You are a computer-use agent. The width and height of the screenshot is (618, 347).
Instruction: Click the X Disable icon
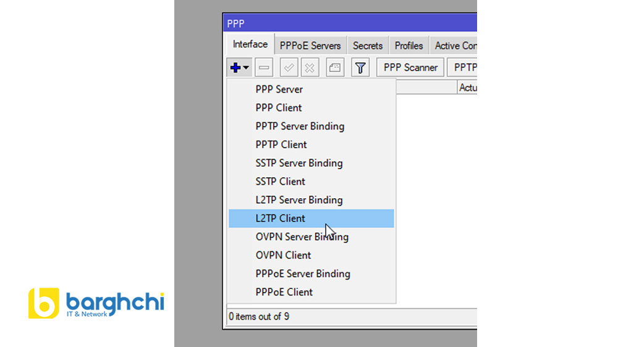tap(310, 67)
